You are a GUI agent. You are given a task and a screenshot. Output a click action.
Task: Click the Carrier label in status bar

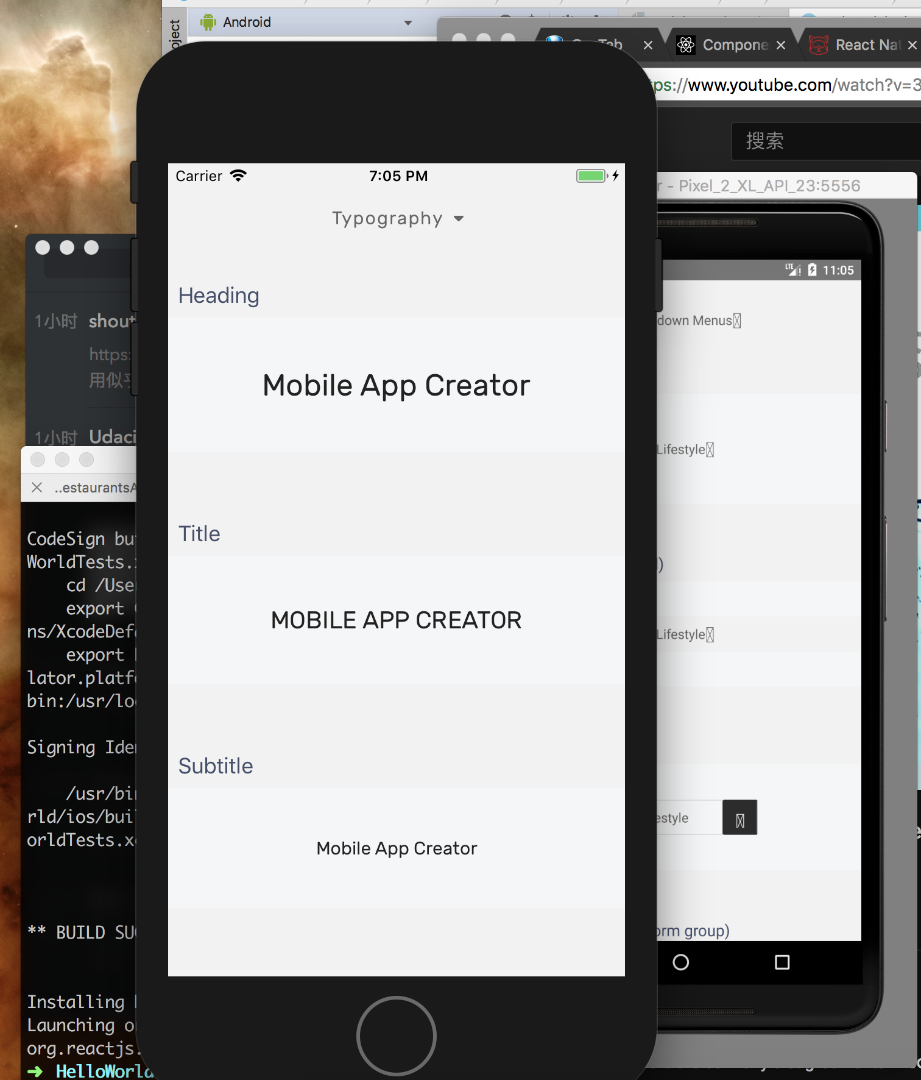click(199, 176)
